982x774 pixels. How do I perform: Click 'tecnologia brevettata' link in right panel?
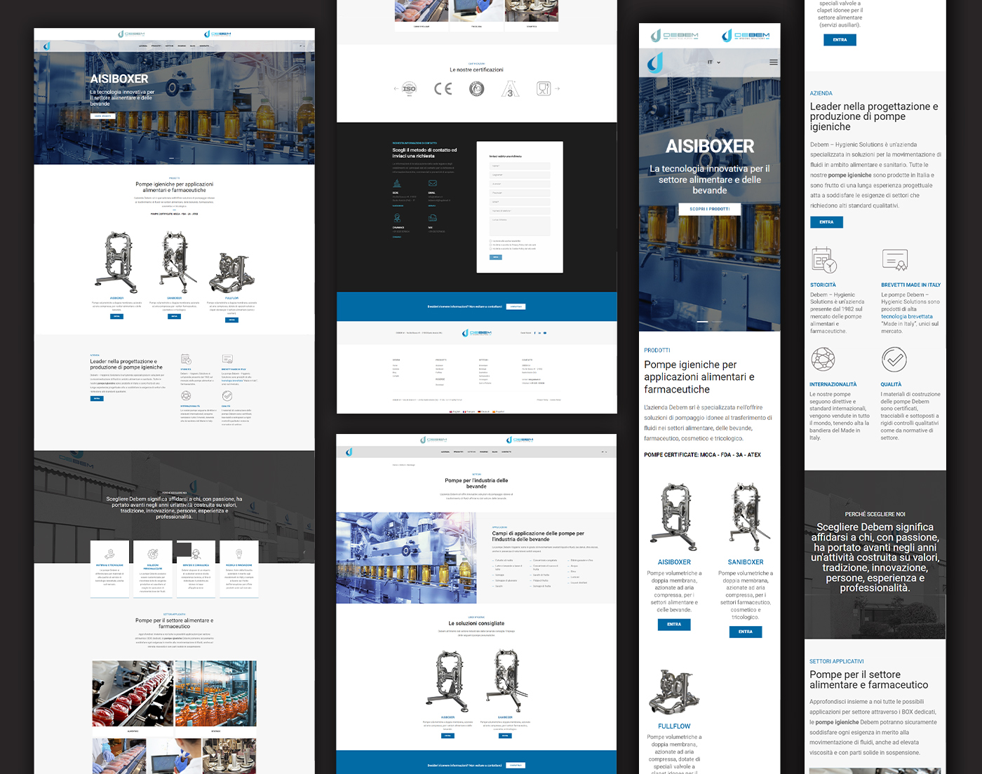907,316
